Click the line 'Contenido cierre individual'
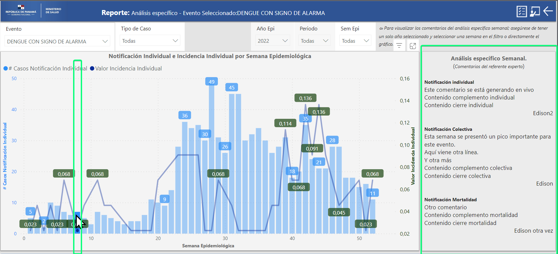 click(459, 105)
